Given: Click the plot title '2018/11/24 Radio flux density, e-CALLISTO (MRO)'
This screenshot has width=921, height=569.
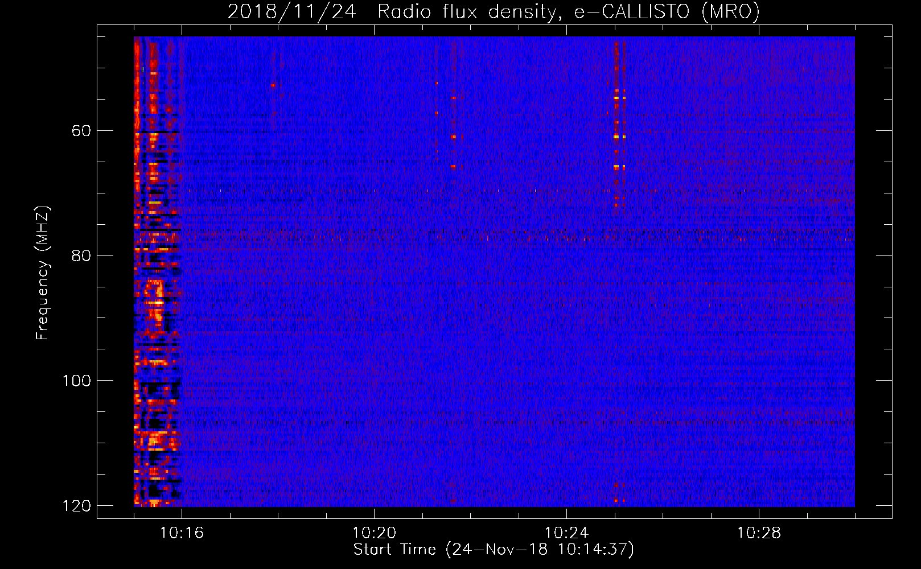Looking at the screenshot, I should coord(494,11).
